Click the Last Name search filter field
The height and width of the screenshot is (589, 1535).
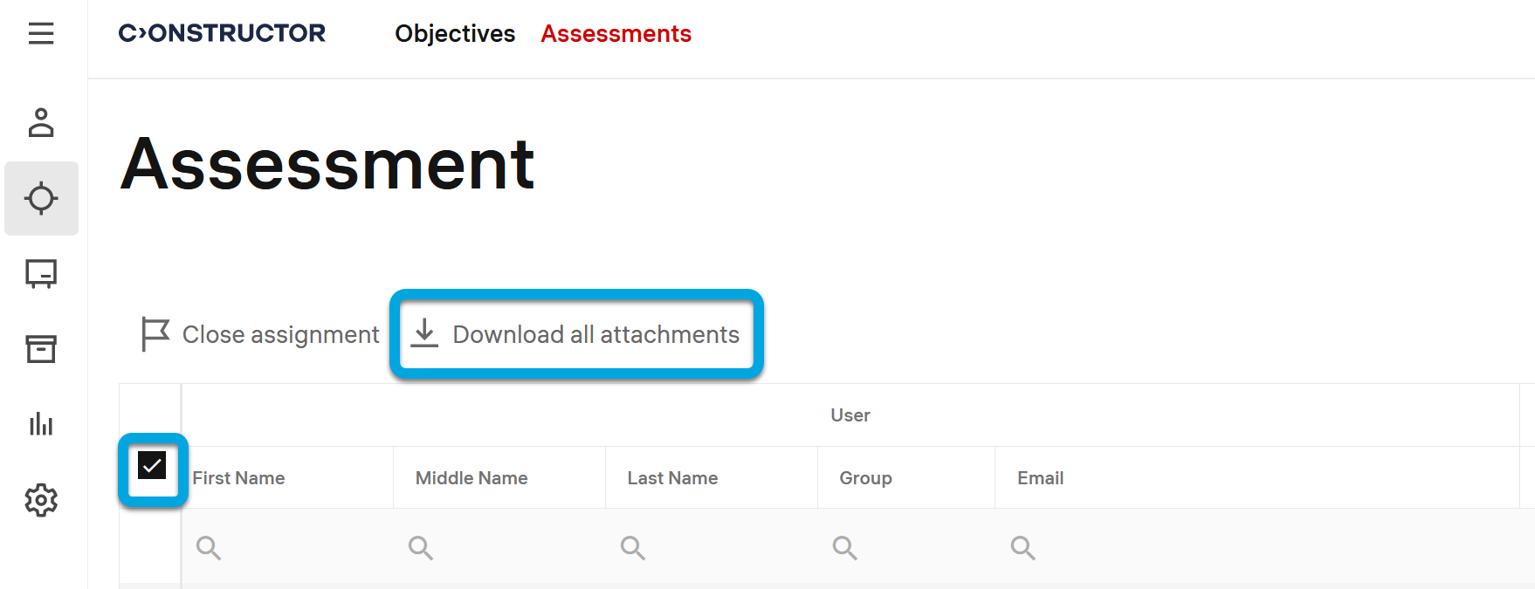712,548
